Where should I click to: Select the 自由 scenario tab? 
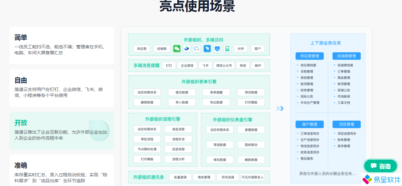tap(62, 88)
